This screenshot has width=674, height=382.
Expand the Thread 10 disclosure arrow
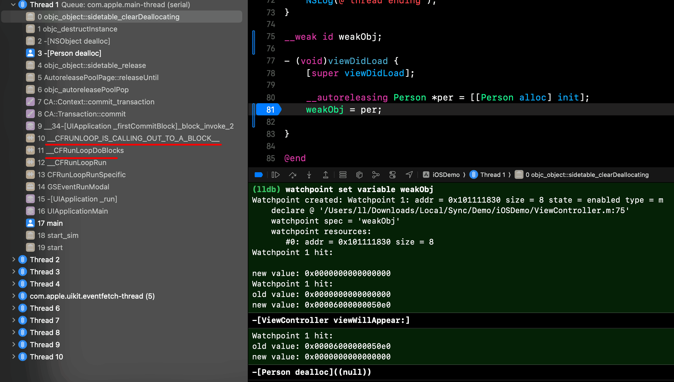click(14, 357)
